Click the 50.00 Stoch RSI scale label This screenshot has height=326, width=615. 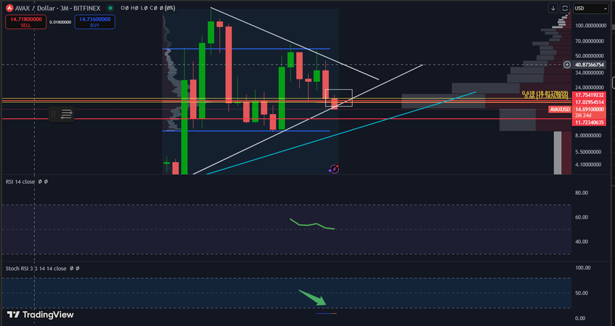pos(582,293)
